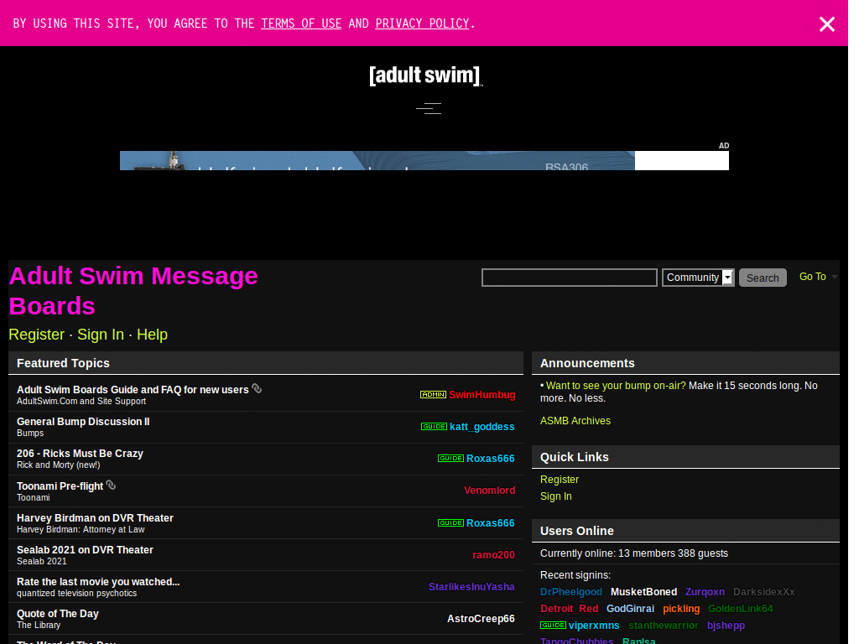The width and height of the screenshot is (859, 644).
Task: Click the GUIDE badge next to katt_goddess
Action: tap(434, 426)
